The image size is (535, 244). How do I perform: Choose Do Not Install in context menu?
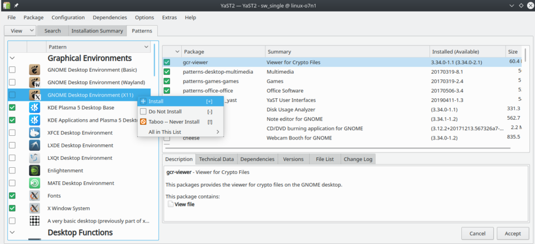[x=180, y=112]
